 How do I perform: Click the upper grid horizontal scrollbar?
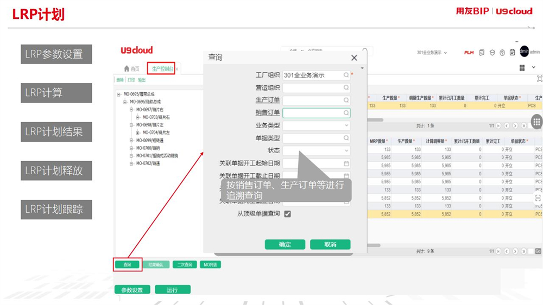375,120
